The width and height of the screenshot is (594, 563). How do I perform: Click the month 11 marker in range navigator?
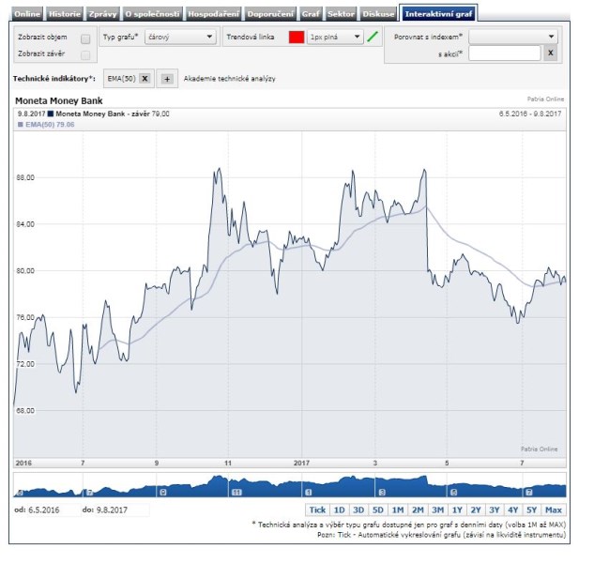click(236, 492)
